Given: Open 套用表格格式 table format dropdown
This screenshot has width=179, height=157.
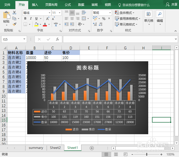Looking at the screenshot, I should [128, 18].
